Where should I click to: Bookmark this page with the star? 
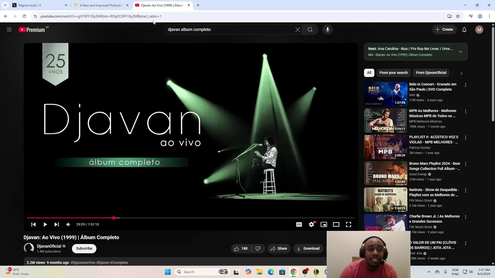point(458,16)
